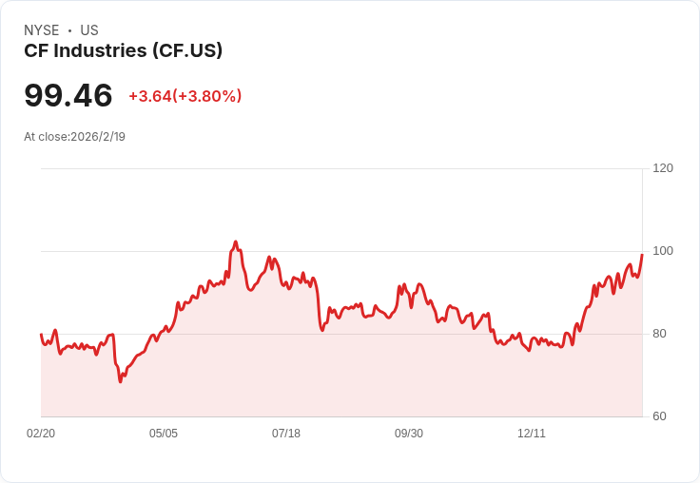Click the At close:2026/2/19 date text
The image size is (700, 483).
coord(74,137)
